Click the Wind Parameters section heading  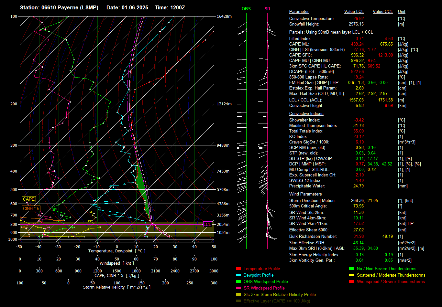click(x=305, y=194)
